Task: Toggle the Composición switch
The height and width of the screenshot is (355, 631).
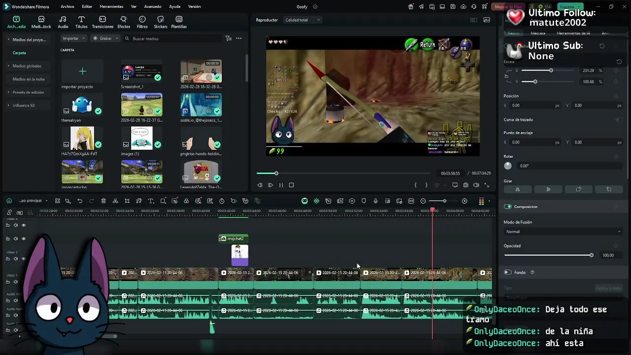Action: (508, 207)
